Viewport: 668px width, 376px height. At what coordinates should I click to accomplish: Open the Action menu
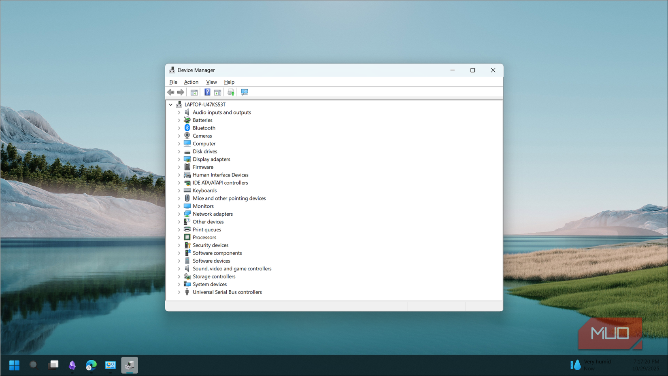click(x=191, y=82)
